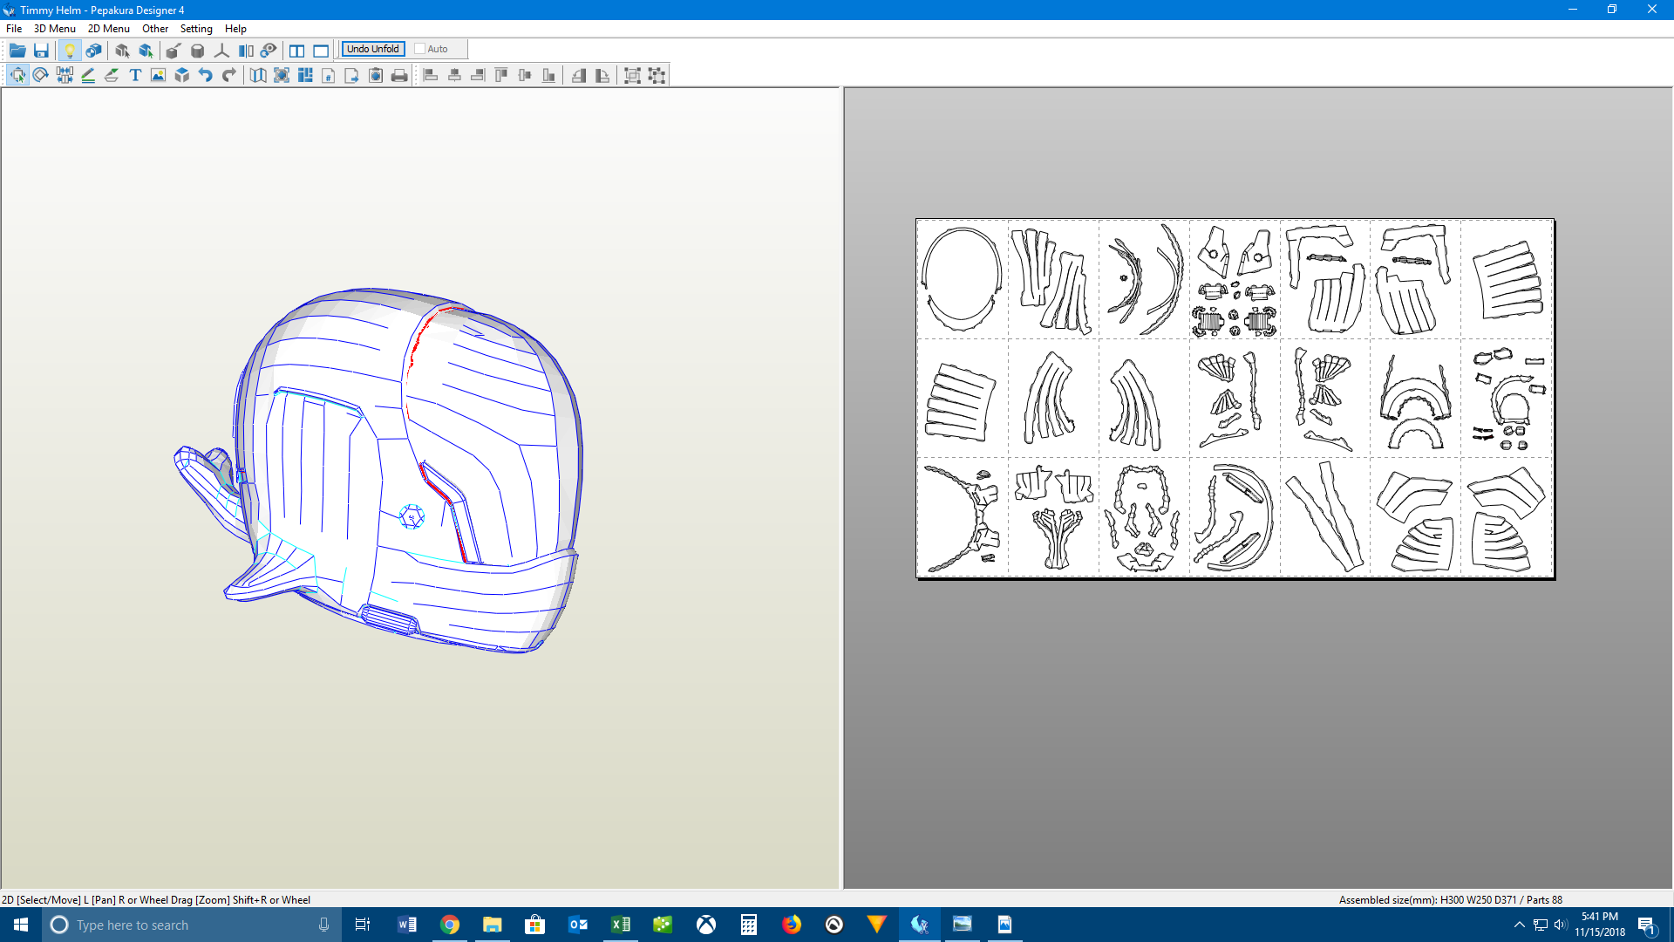Click the eye with arrows view icon

(x=269, y=50)
